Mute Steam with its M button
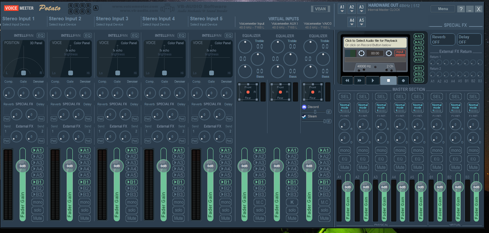This screenshot has width=489, height=233. pos(329,121)
